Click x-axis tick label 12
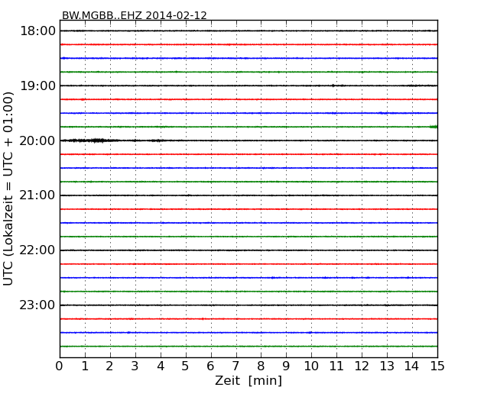 [x=362, y=366]
